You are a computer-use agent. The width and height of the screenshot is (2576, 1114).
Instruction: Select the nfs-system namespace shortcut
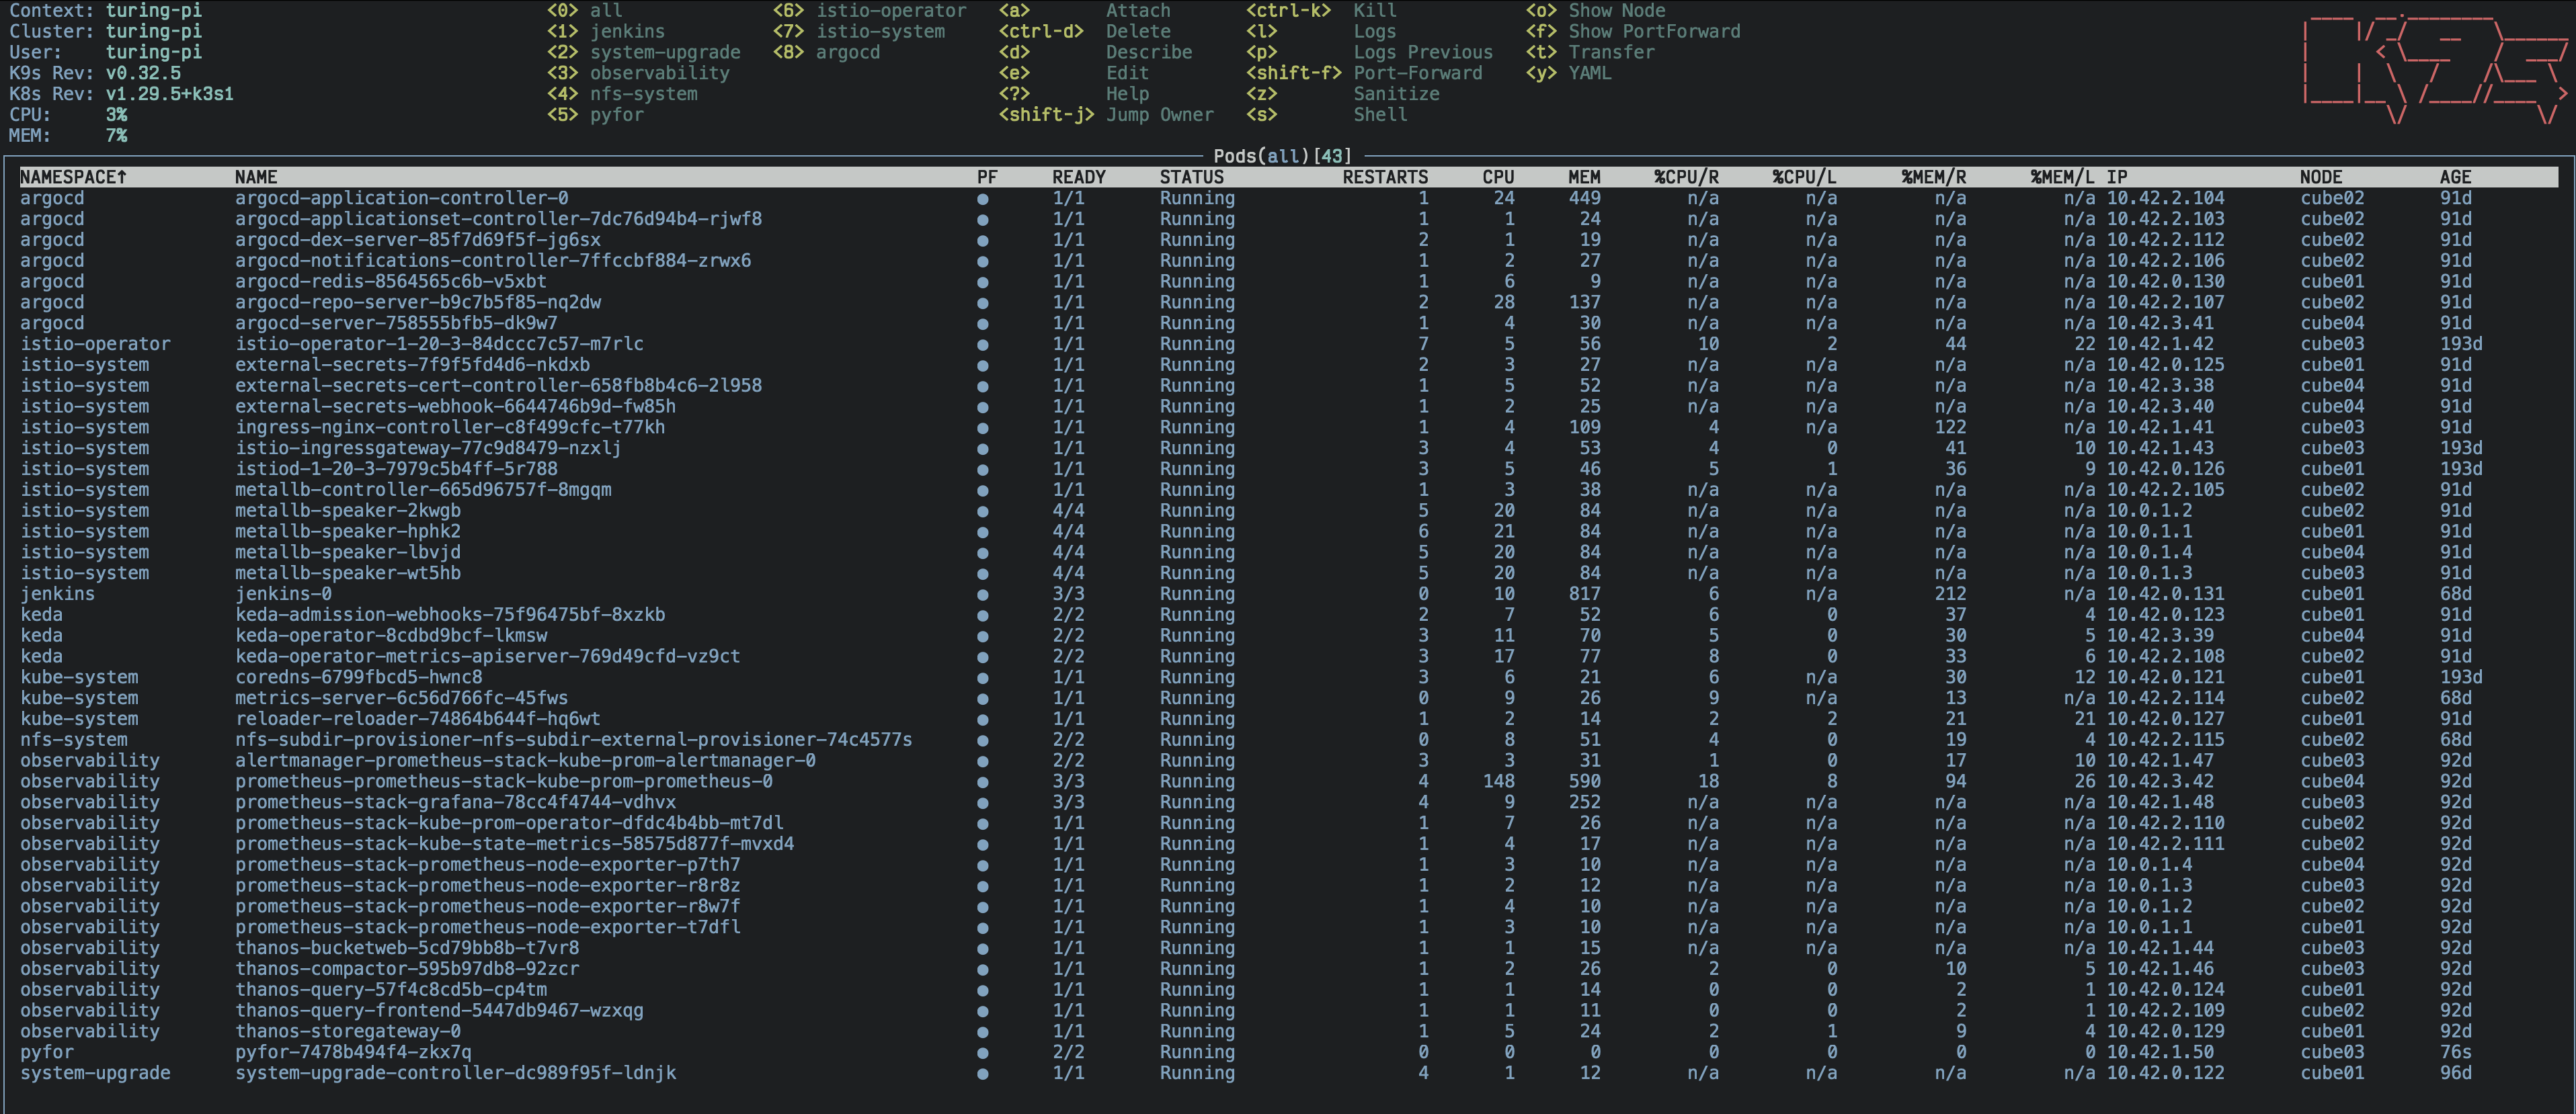click(x=622, y=95)
